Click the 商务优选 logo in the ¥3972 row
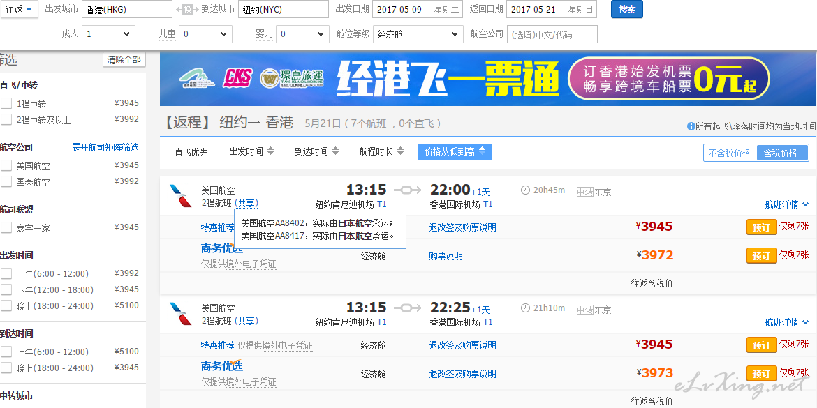The width and height of the screenshot is (817, 408). (222, 248)
